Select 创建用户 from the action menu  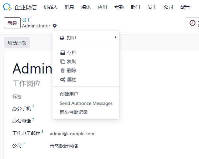click(x=69, y=94)
